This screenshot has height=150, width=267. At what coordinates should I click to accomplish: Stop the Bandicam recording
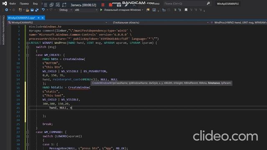coord(111,5)
